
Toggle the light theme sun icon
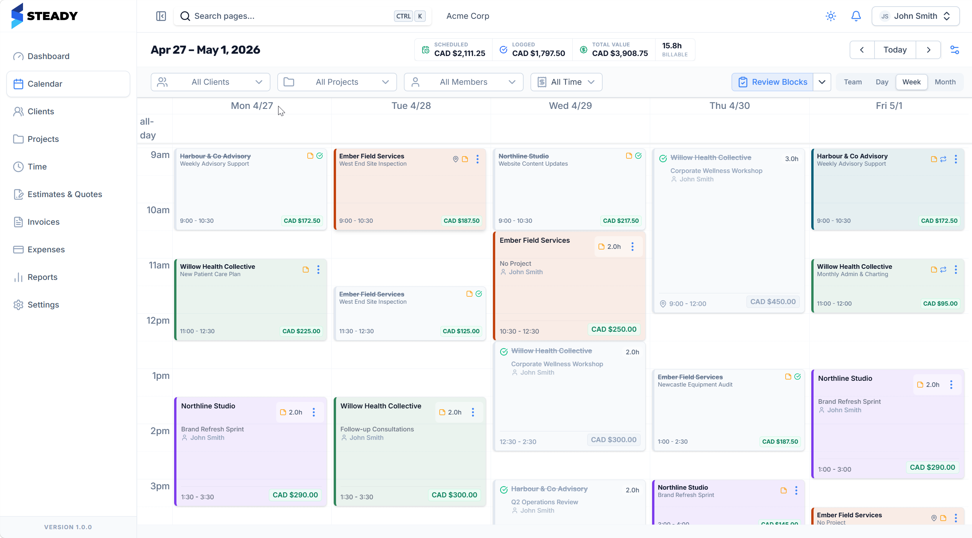(x=831, y=16)
